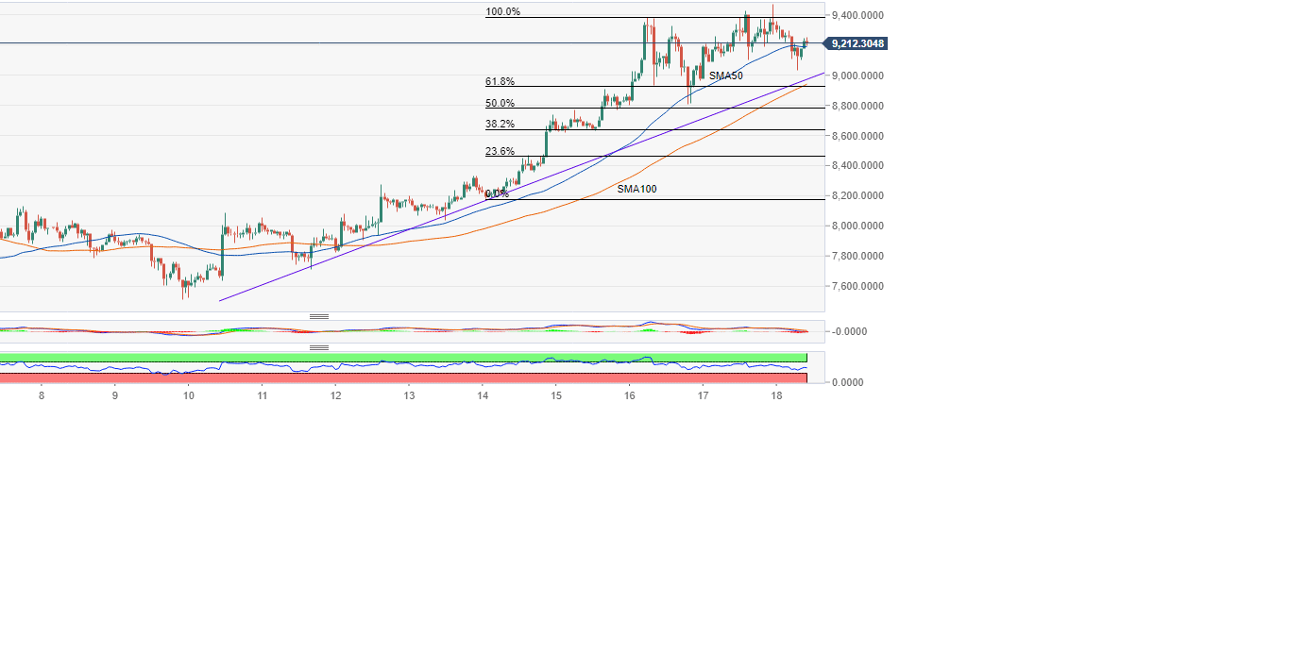The width and height of the screenshot is (1290, 671).
Task: Select the 50.0% Fibonacci retracement label
Action: (500, 104)
